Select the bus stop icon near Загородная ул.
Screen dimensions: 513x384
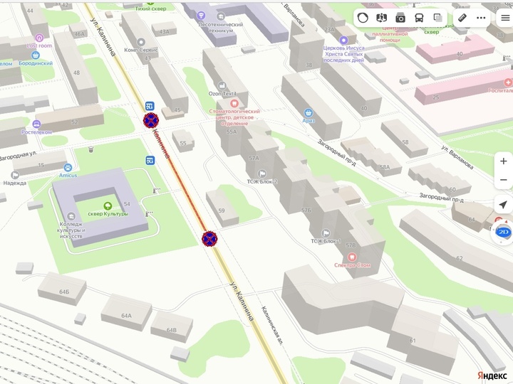click(x=150, y=160)
